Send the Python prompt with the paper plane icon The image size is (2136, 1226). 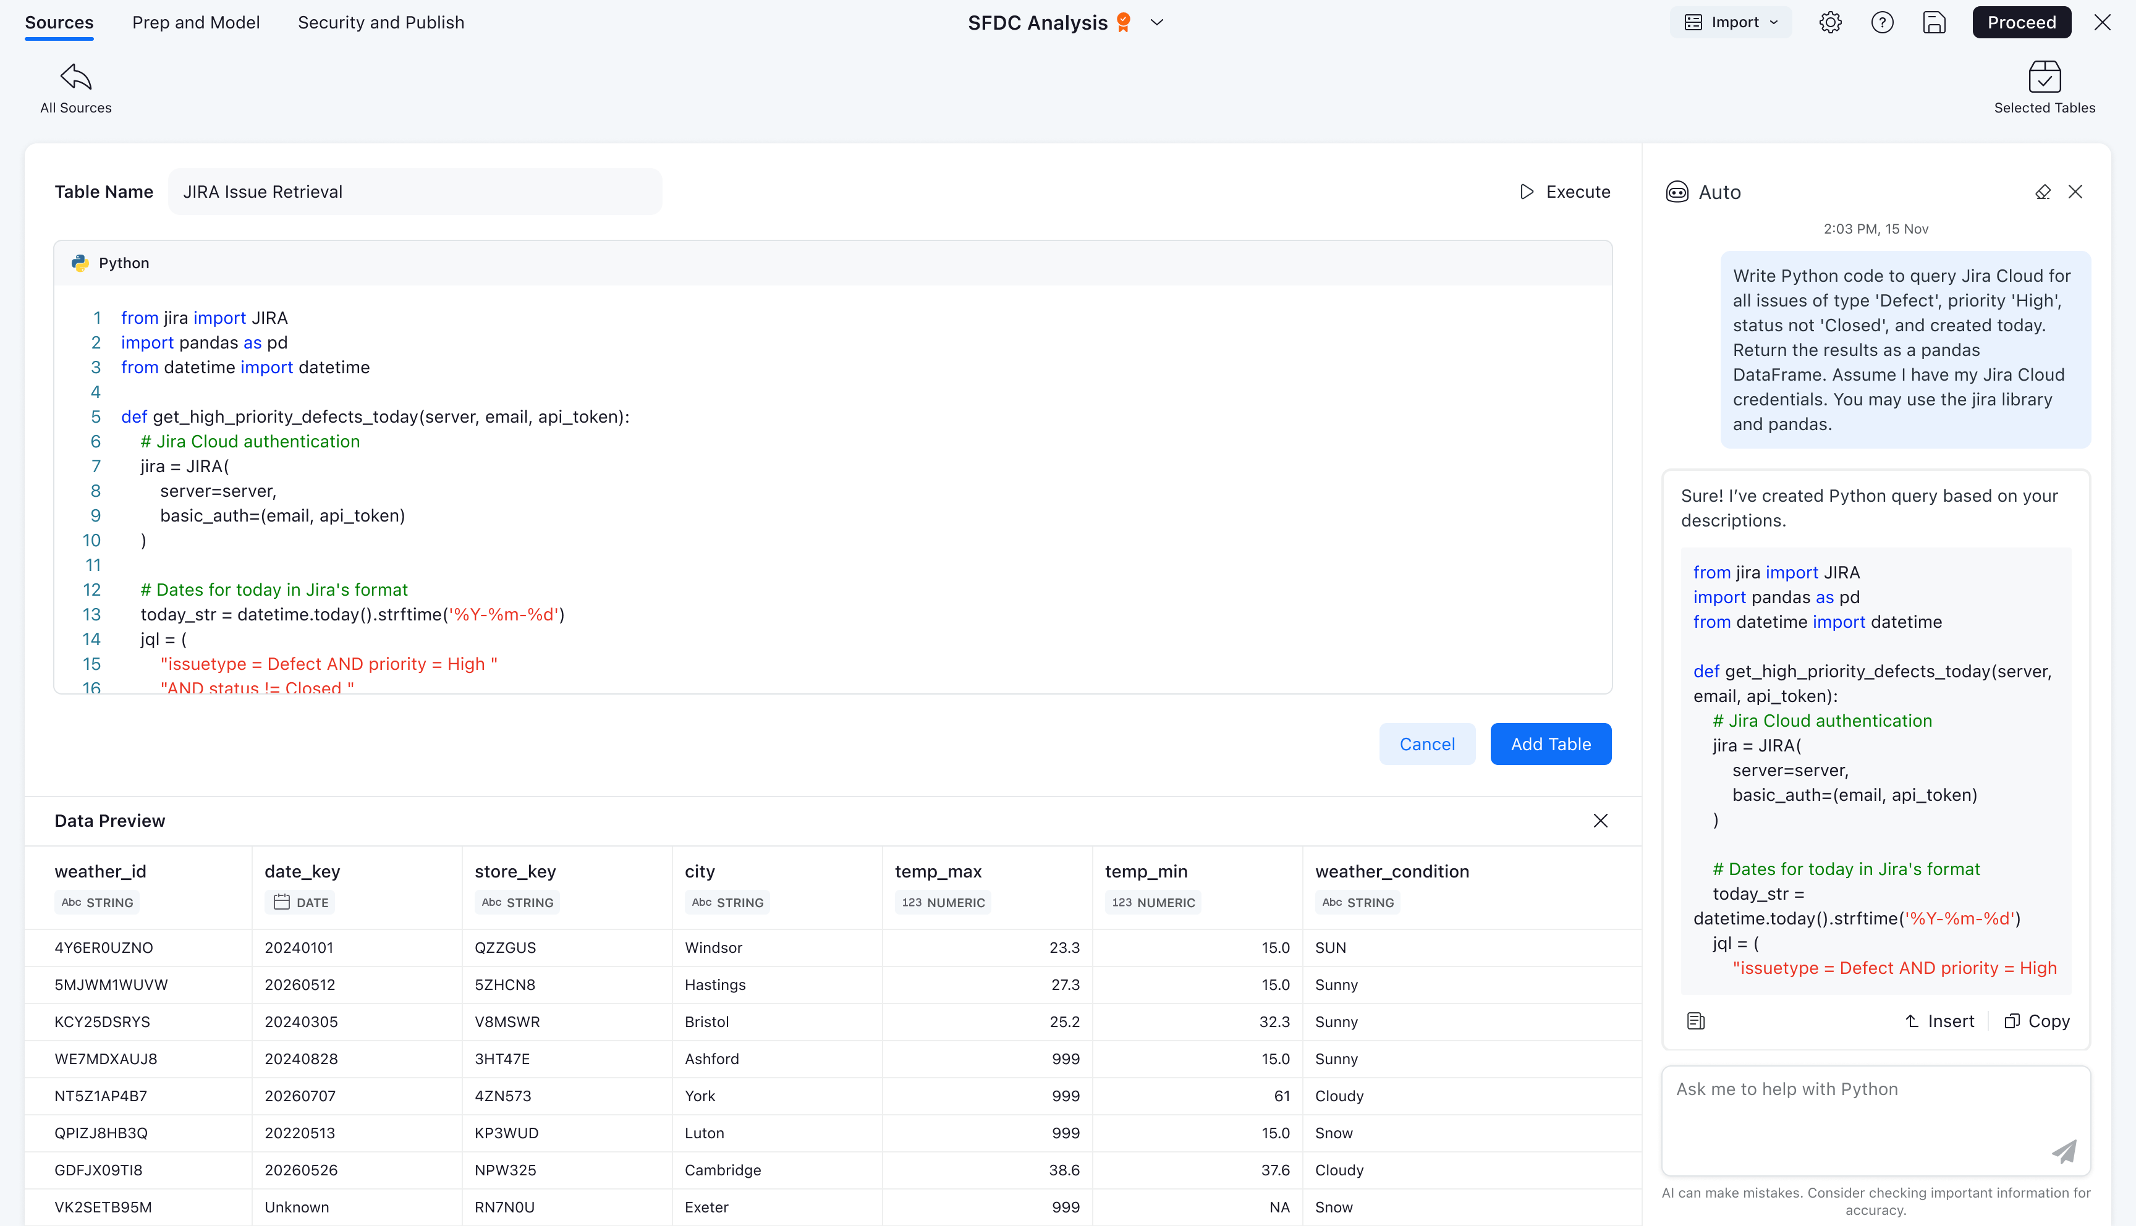2064,1151
